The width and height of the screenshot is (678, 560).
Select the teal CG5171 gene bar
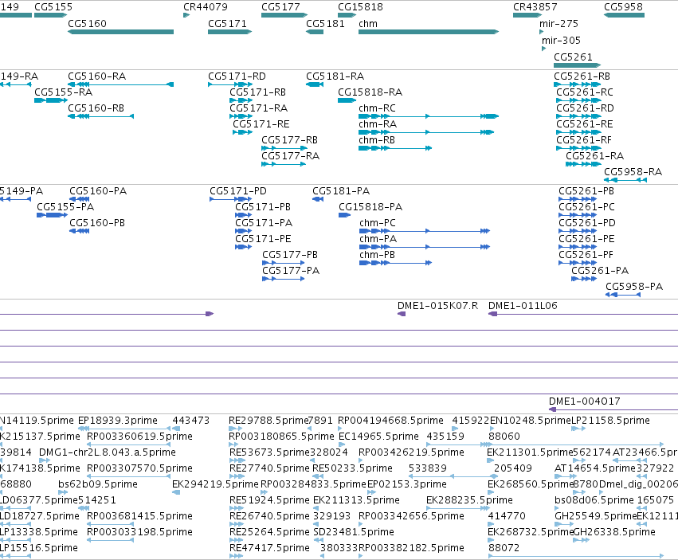[229, 32]
